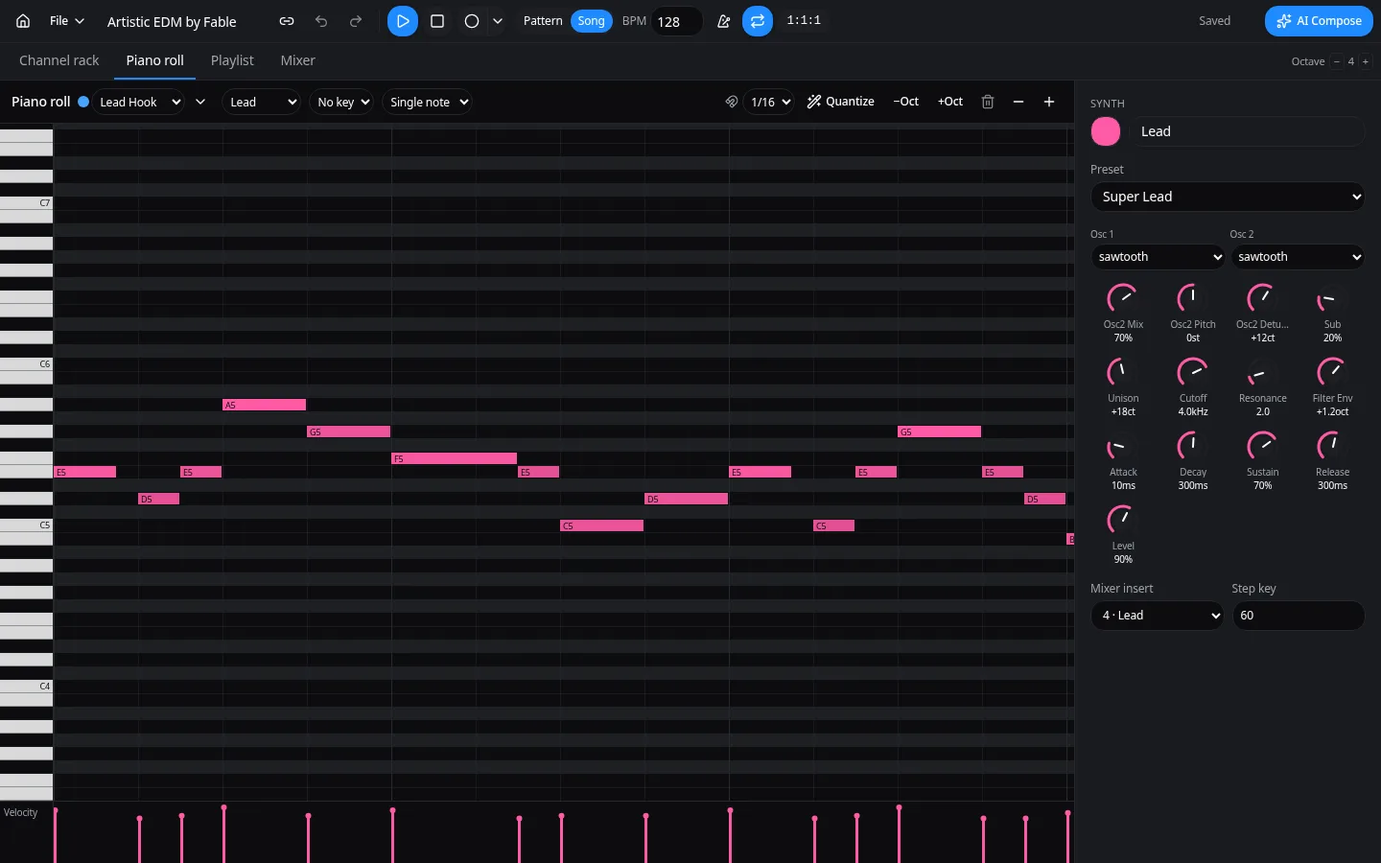
Task: Expand chevron next to Lead Hook dropdown
Action: 200,102
